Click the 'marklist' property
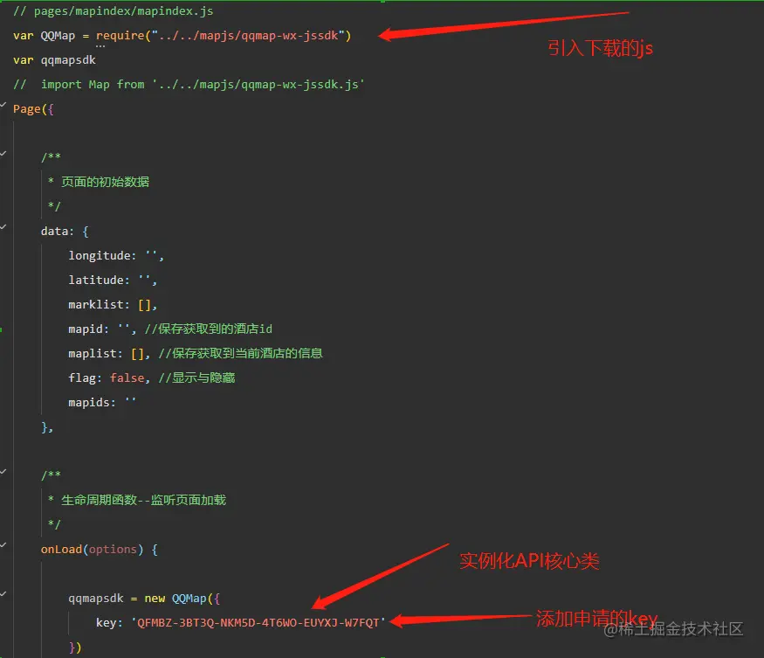The image size is (764, 658). [x=96, y=304]
